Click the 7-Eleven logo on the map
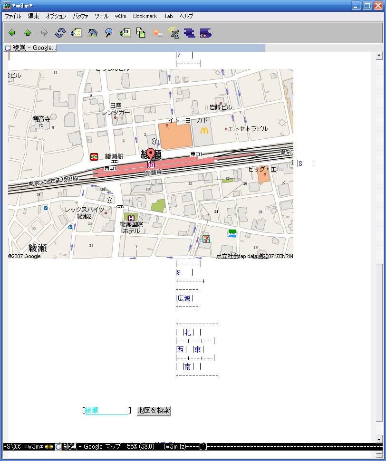 click(206, 239)
